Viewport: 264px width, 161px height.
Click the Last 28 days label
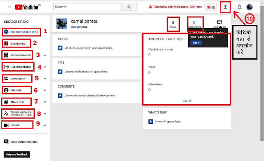(x=175, y=39)
